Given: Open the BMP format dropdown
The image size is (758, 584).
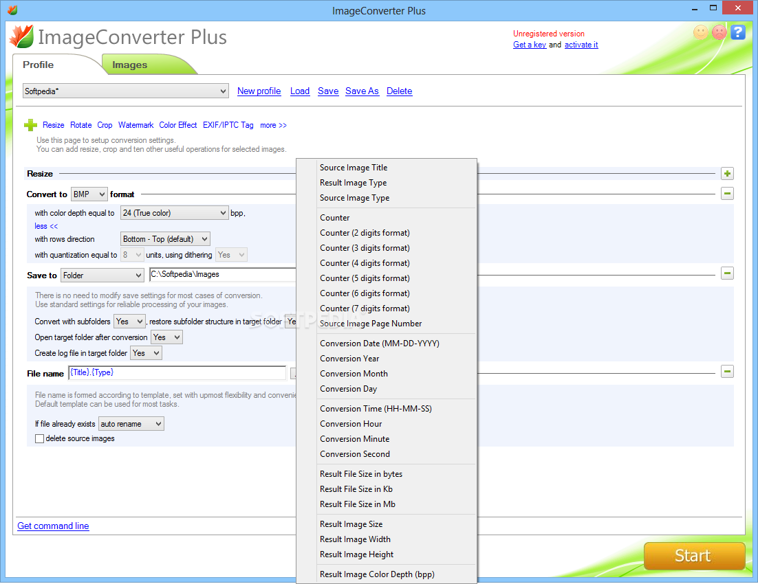Looking at the screenshot, I should [x=89, y=194].
